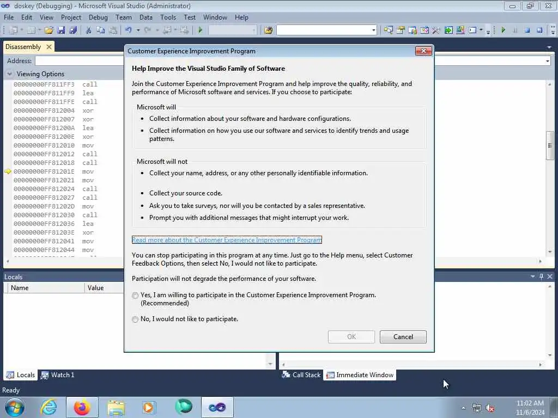Click disassembly line 00000000FF812004
The height and width of the screenshot is (418, 558).
[55, 110]
